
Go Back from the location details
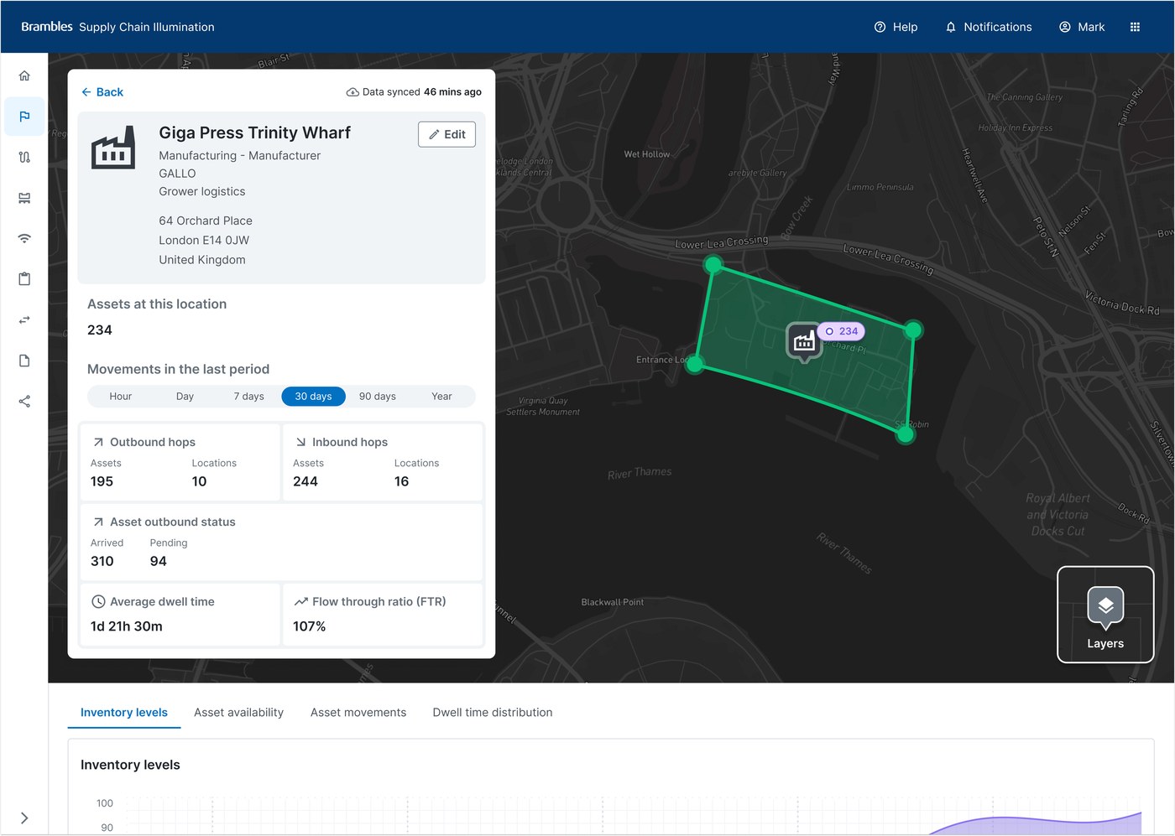tap(102, 92)
